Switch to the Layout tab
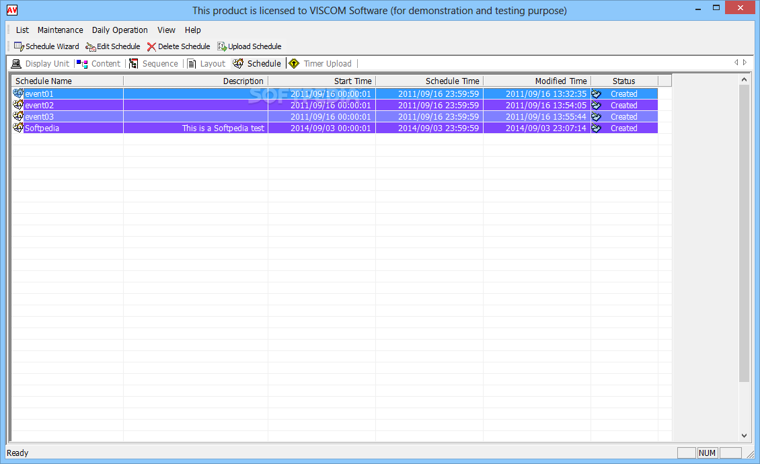The width and height of the screenshot is (760, 464). coord(213,63)
